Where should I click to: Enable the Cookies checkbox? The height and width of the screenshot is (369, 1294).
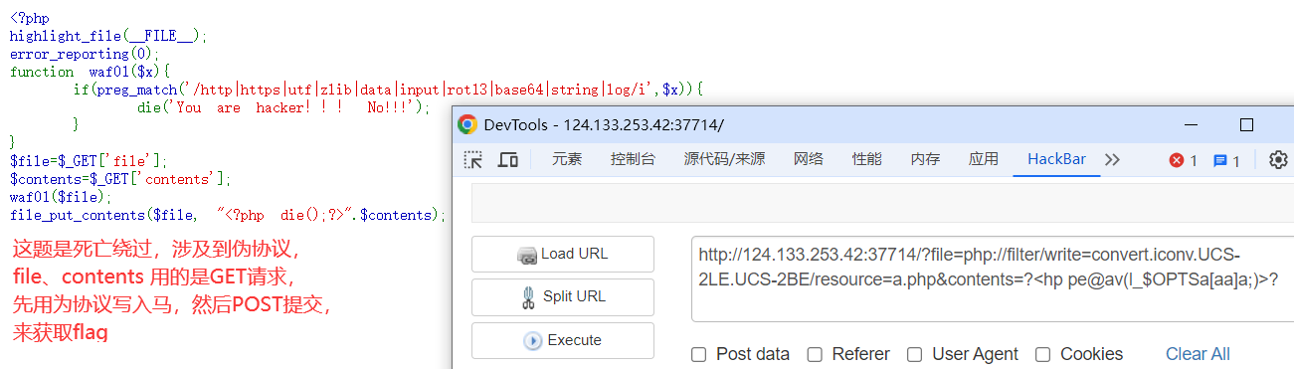click(1043, 354)
